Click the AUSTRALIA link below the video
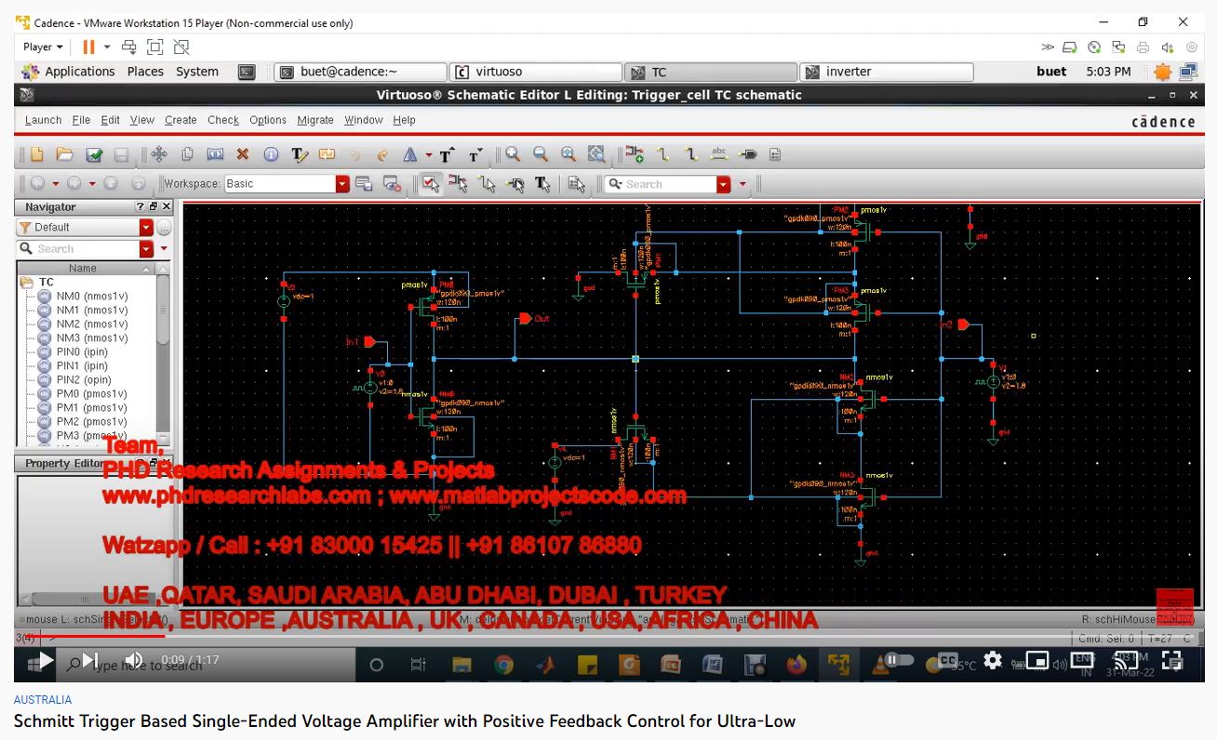This screenshot has height=740, width=1217. click(x=43, y=700)
